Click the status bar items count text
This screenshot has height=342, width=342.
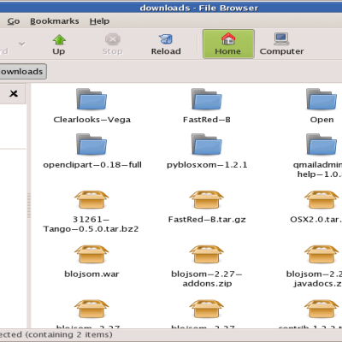click(x=56, y=334)
